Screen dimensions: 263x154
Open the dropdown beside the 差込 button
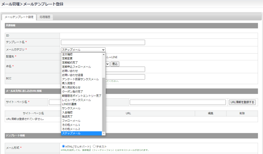108,64
